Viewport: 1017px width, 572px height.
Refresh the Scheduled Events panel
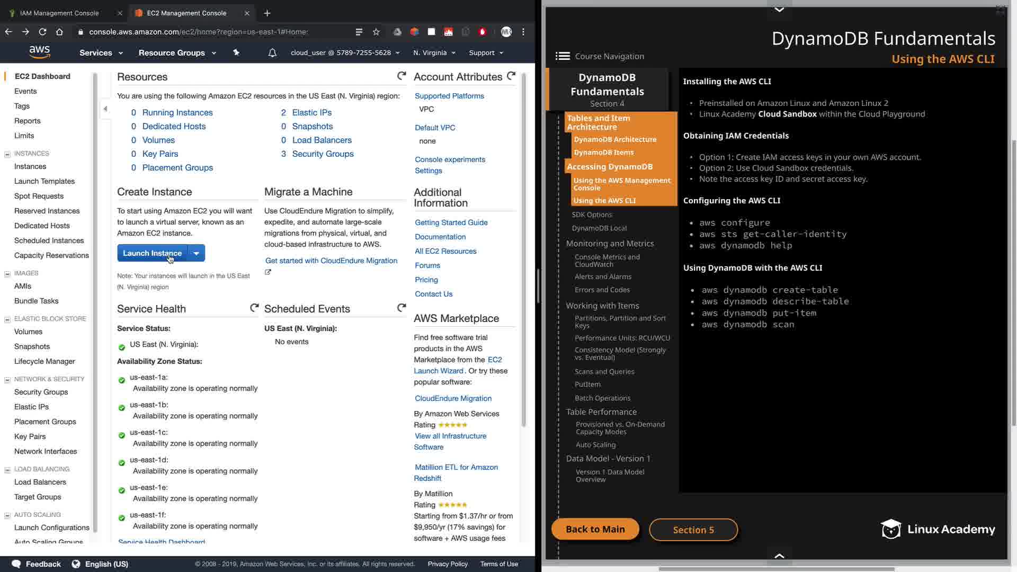402,308
